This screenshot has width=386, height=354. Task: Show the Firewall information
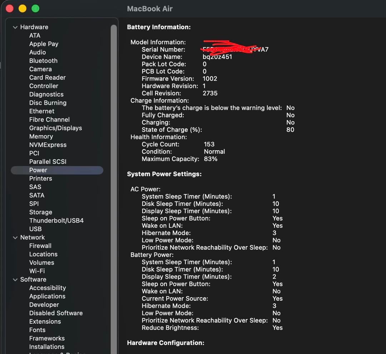pos(40,246)
